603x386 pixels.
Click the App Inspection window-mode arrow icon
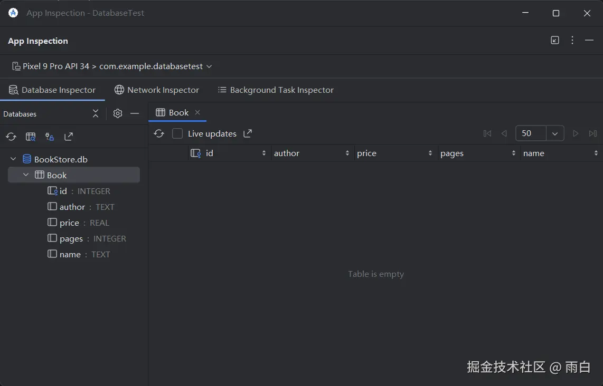[554, 40]
